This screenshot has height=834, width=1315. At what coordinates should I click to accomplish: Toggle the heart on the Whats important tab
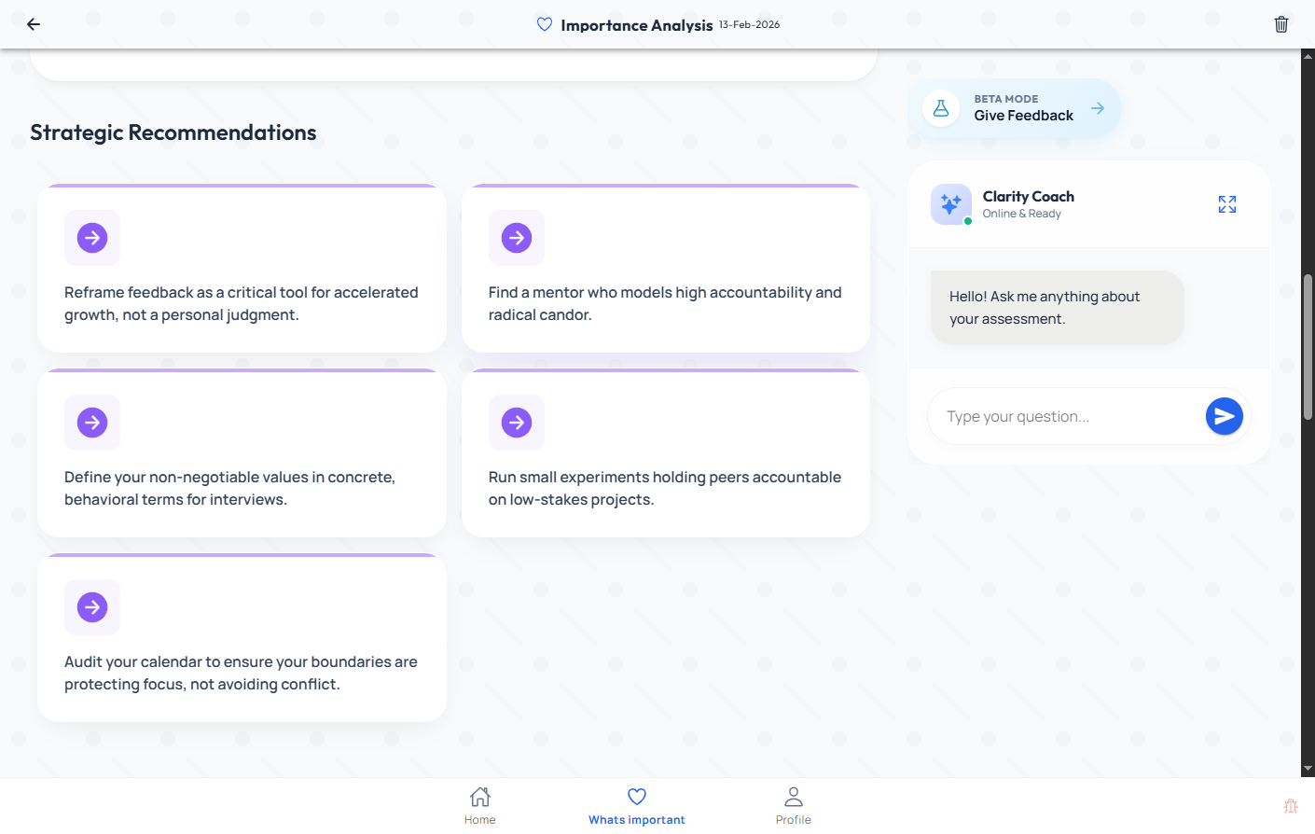pos(637,797)
